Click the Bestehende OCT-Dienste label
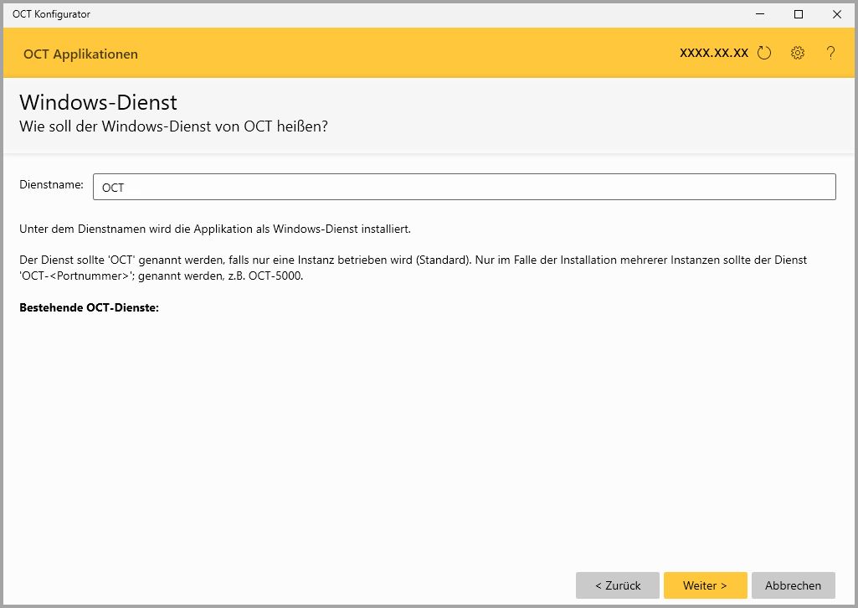This screenshot has height=608, width=858. point(89,307)
